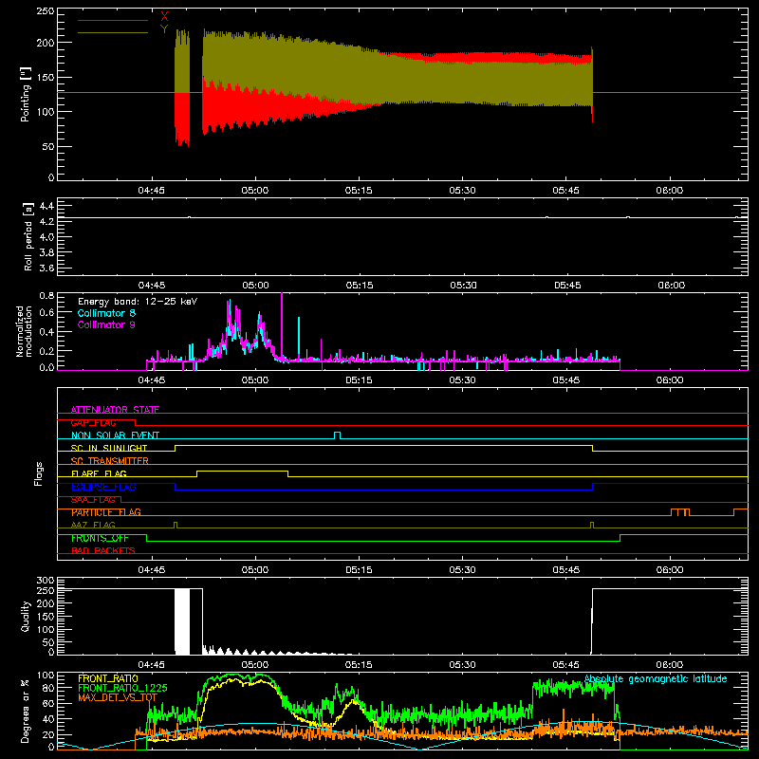This screenshot has height=759, width=759.
Task: Click the 'Quality' axis title
Action: pyautogui.click(x=26, y=616)
